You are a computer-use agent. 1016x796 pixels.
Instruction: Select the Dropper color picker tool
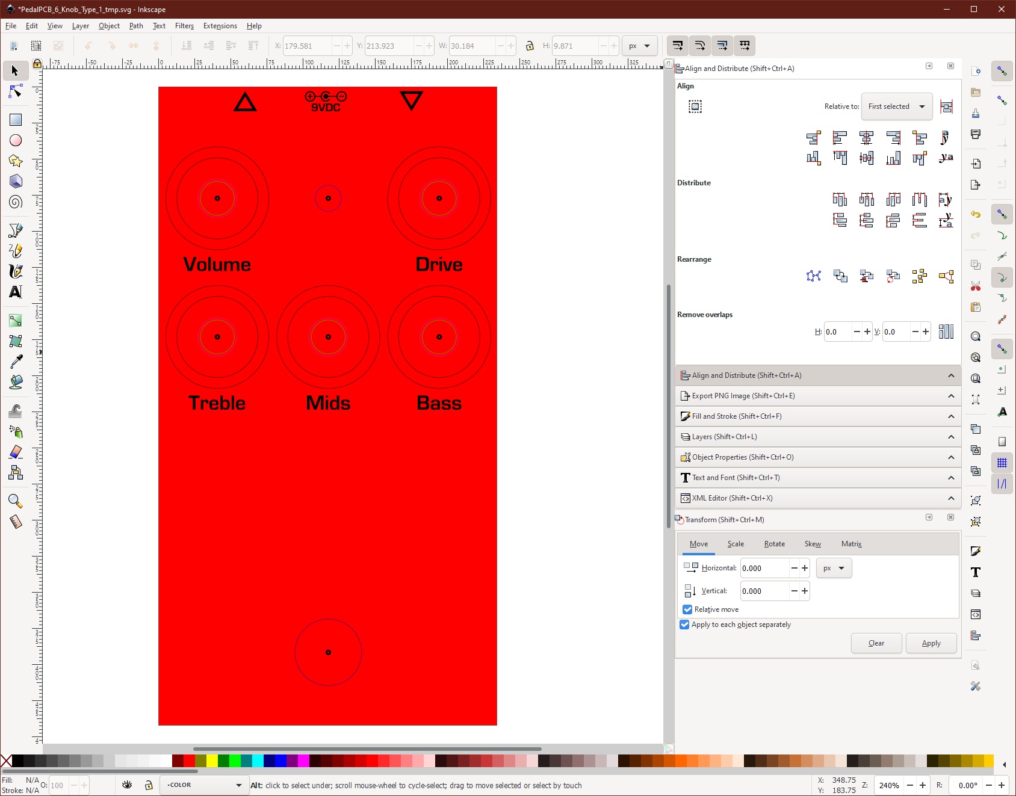[16, 362]
